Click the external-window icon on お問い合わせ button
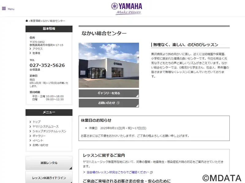 (118, 103)
